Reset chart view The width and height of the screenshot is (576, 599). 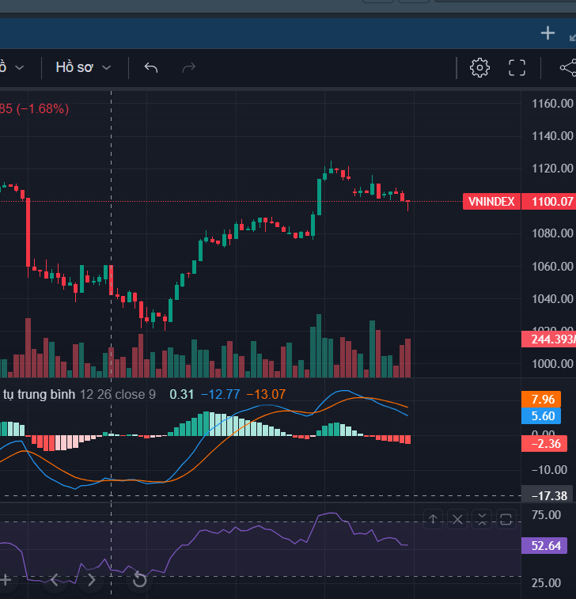[139, 580]
